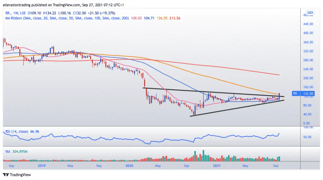Click the 2019 label on time axis
Image resolution: width=323 pixels, height=180 pixels.
[x=42, y=165]
